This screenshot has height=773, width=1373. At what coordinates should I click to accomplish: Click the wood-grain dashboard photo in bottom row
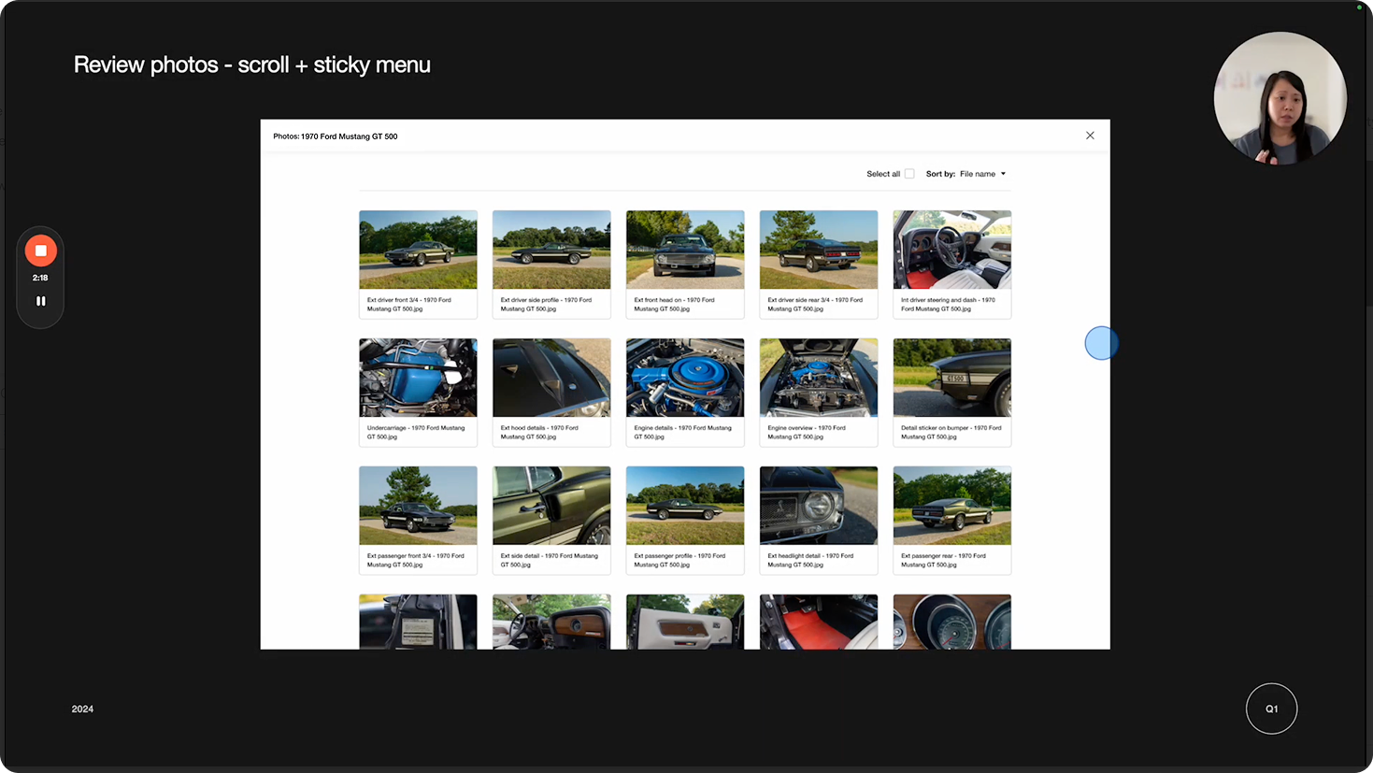click(551, 622)
